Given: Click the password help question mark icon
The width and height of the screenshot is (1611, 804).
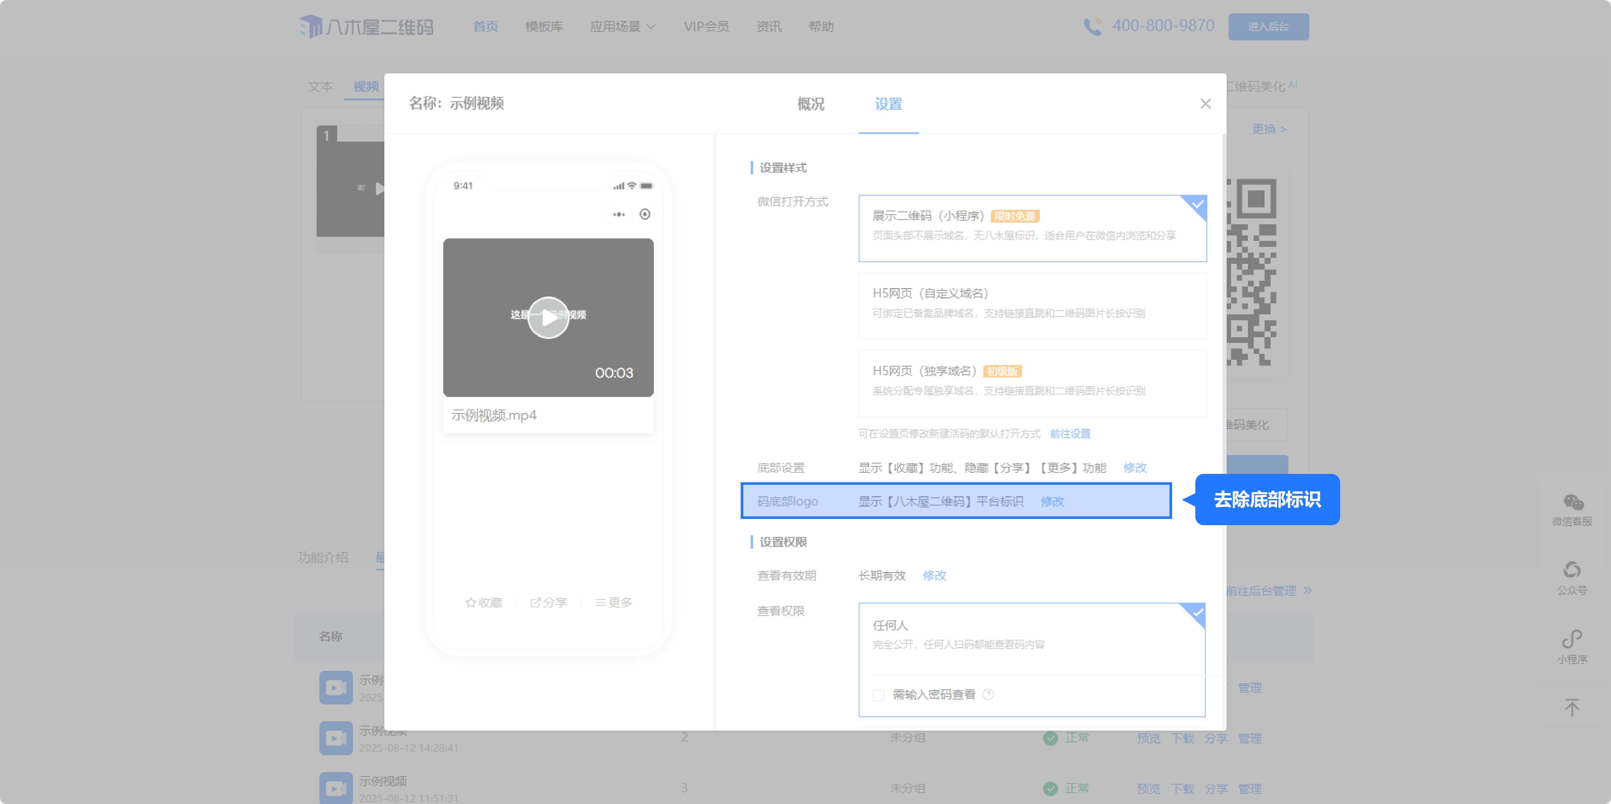Looking at the screenshot, I should click(988, 695).
